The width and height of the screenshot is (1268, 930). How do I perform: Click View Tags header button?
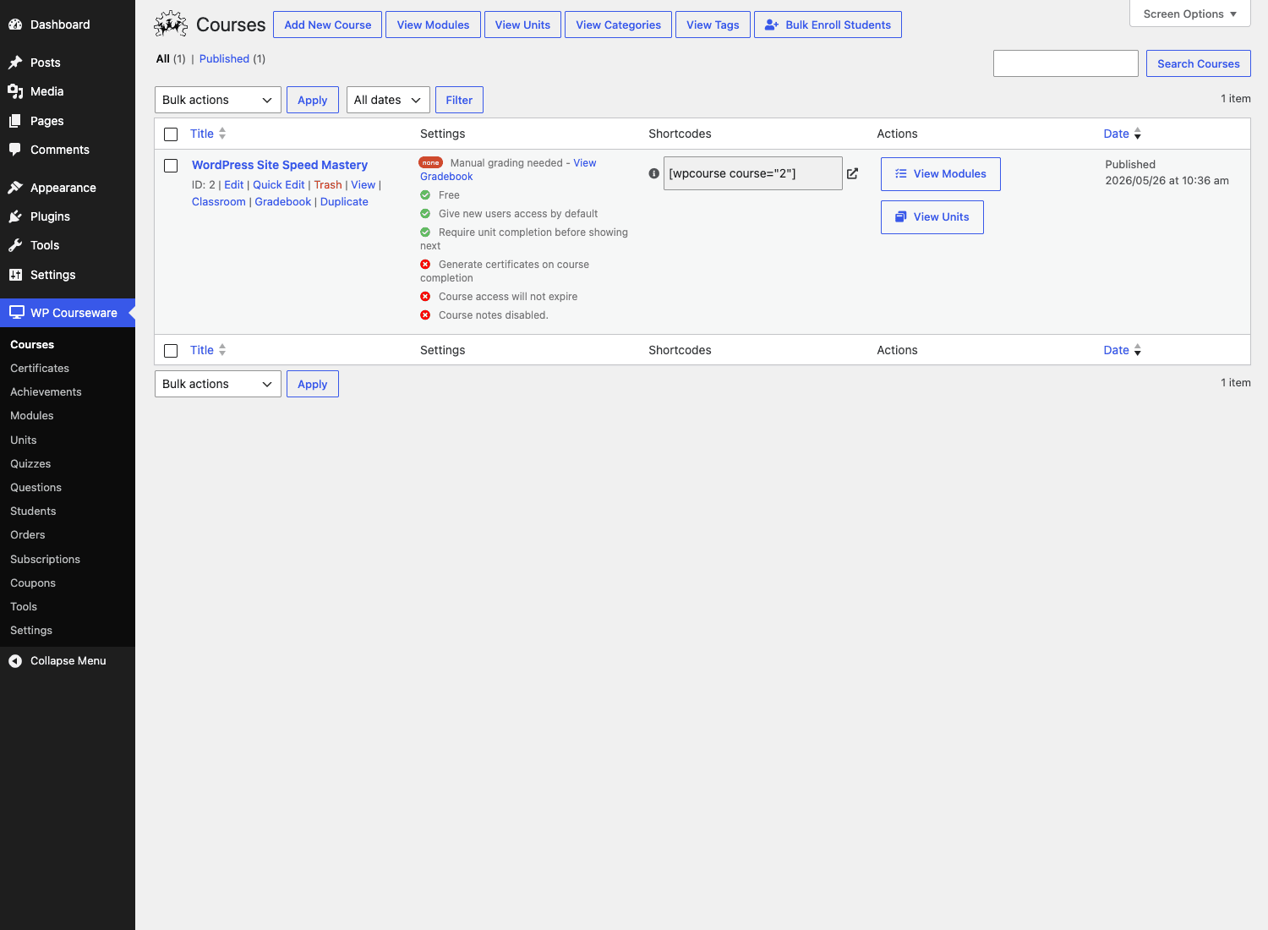tap(713, 25)
